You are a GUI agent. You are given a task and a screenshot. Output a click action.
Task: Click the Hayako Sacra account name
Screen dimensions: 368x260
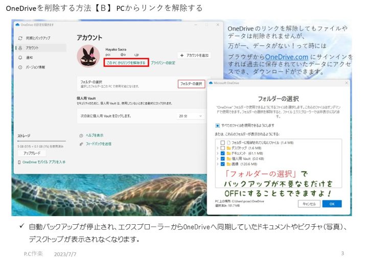point(116,50)
